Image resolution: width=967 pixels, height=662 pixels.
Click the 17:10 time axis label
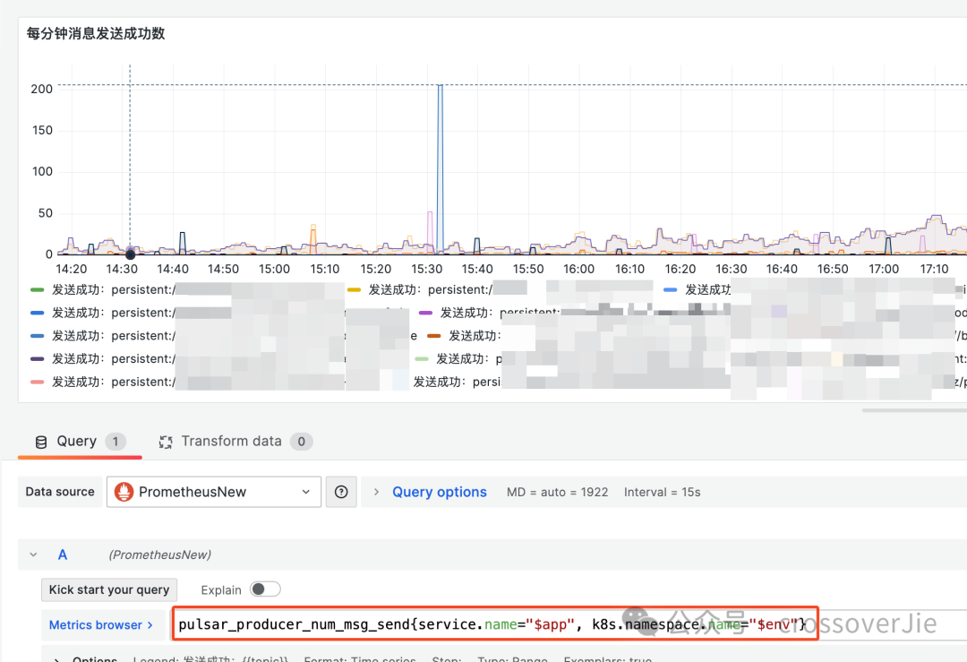(934, 269)
